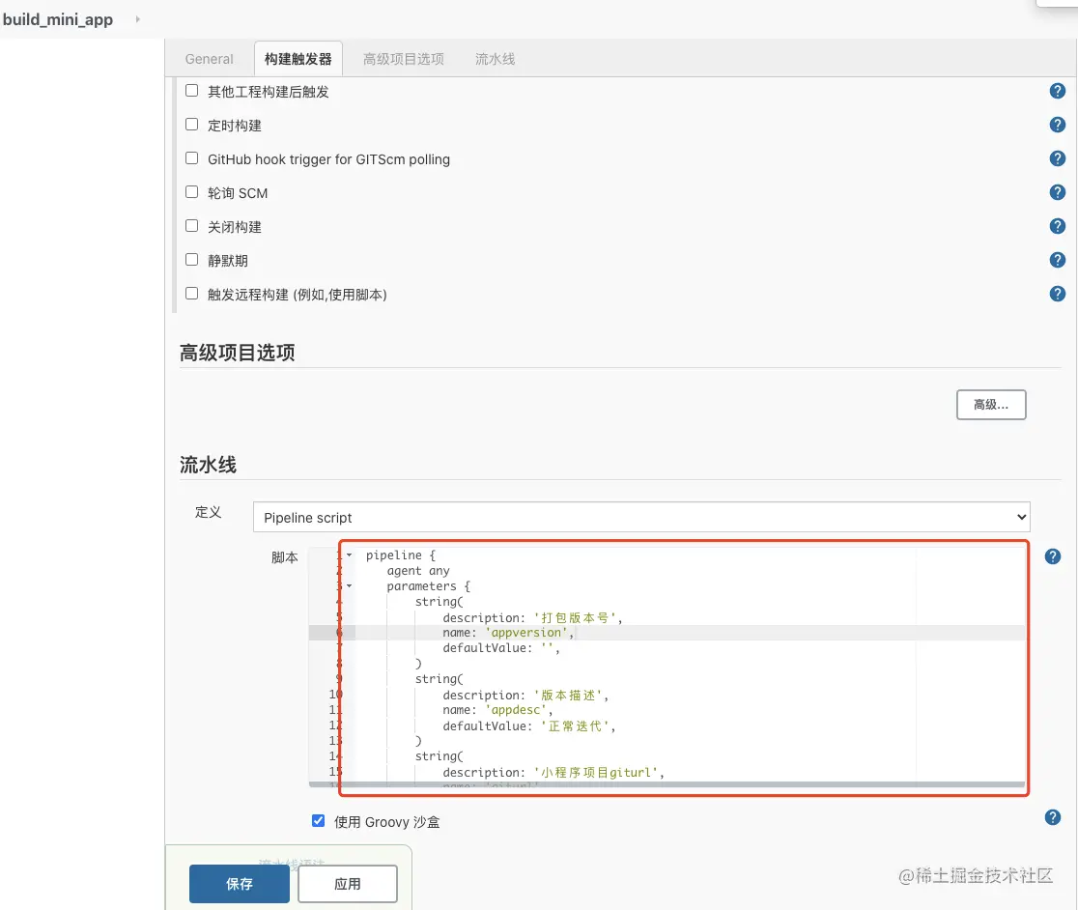1078x910 pixels.
Task: Enable 轮询 SCM checkbox
Action: (192, 192)
